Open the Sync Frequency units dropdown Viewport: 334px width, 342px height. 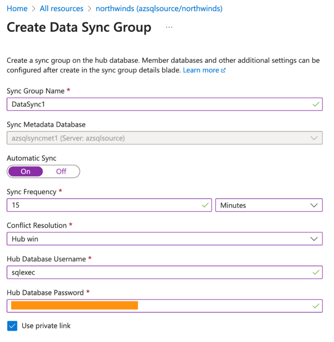click(x=269, y=205)
